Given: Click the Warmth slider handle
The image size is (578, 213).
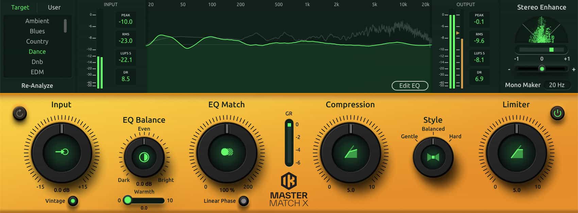Looking at the screenshot, I should coord(128,200).
